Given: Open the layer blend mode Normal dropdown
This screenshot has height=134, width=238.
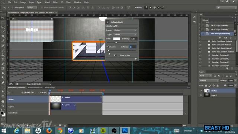Looking at the screenshot, I should tap(209, 80).
